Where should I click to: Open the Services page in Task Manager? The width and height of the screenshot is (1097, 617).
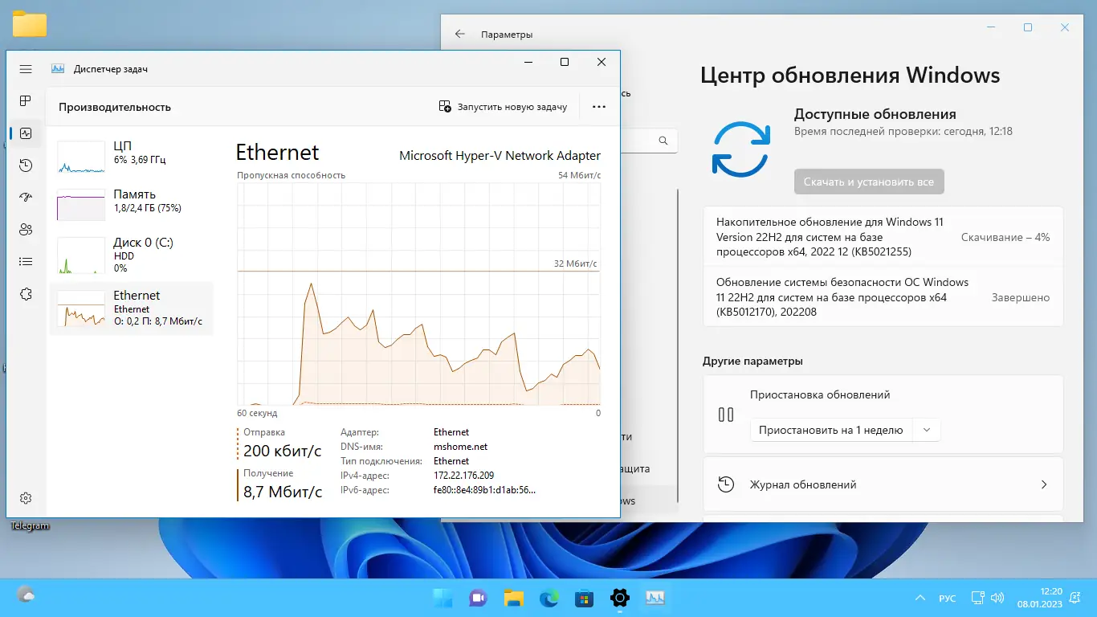(x=26, y=294)
